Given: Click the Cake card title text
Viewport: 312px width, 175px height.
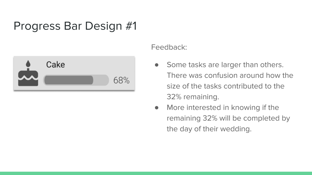Looking at the screenshot, I should (56, 65).
